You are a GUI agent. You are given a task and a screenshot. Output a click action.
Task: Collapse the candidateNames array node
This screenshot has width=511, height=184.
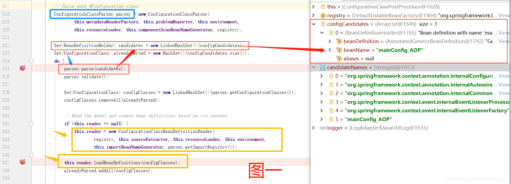pyautogui.click(x=313, y=67)
